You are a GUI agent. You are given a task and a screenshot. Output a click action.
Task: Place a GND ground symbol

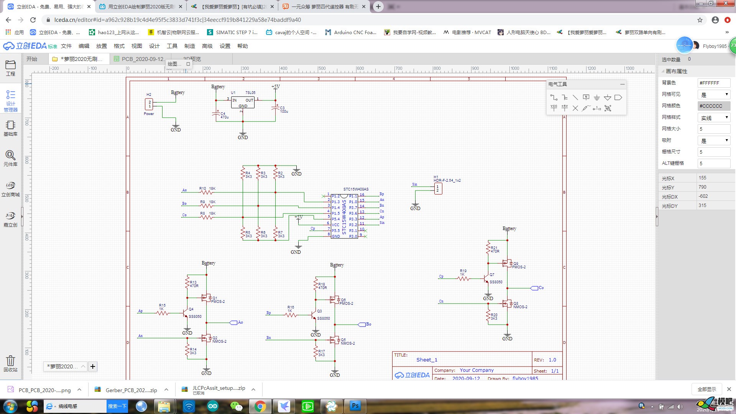pyautogui.click(x=597, y=97)
